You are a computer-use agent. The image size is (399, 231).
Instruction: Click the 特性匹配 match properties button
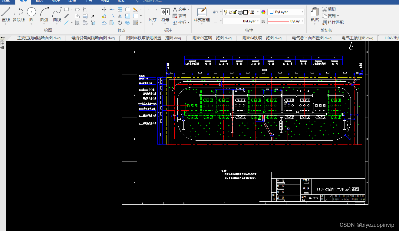(333, 22)
